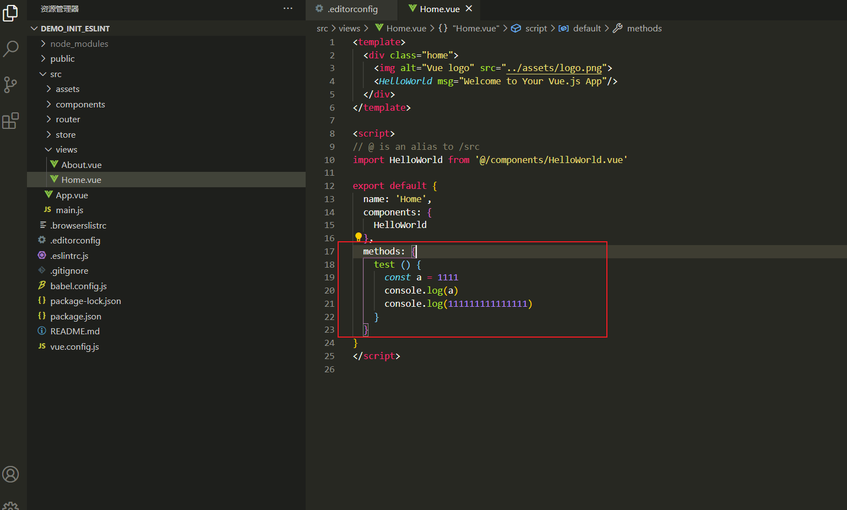
Task: Click braces icon beside package.json
Action: 42,316
